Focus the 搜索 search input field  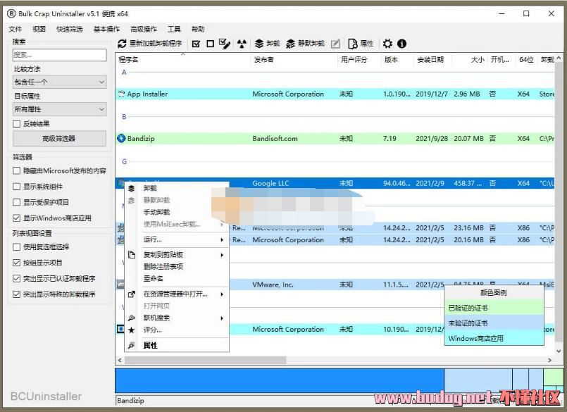(60, 55)
